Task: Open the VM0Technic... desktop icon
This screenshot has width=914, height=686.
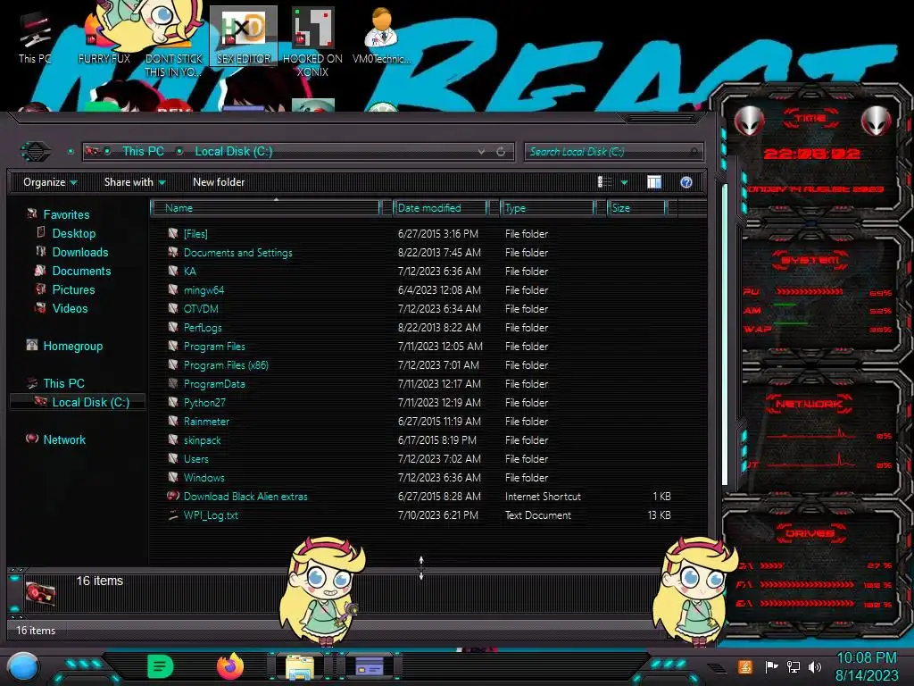Action: 381,36
